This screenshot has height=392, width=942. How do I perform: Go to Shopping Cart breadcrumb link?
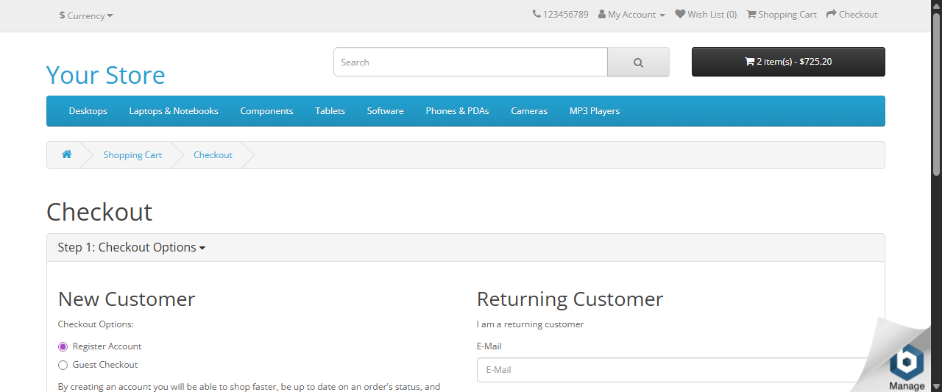(x=132, y=155)
